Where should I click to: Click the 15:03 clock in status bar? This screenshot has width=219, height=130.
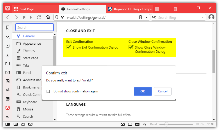pos(211,124)
